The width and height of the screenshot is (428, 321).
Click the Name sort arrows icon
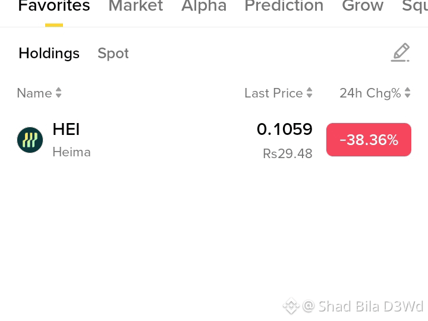(58, 93)
